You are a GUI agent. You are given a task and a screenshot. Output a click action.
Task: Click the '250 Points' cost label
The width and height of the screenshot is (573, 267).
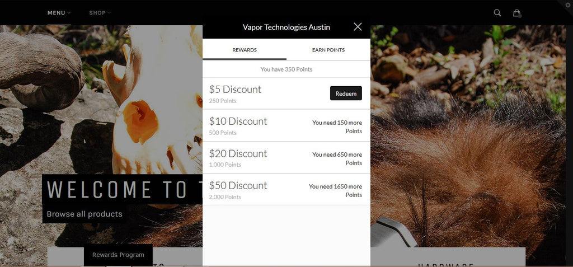point(223,101)
